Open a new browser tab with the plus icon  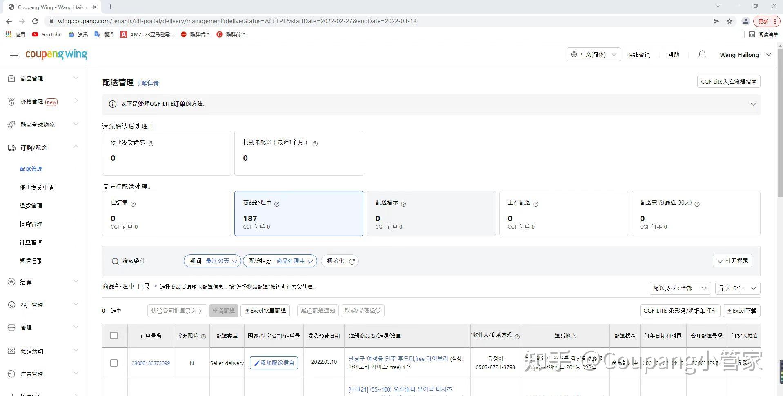110,7
